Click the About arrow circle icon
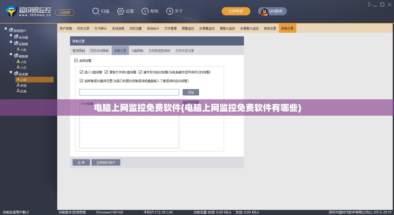The image size is (394, 215). tap(170, 11)
